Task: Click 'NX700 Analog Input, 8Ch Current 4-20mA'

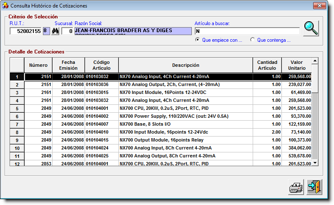Action: point(166,148)
